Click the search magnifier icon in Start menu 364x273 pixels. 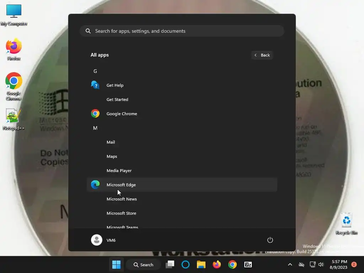(x=88, y=31)
